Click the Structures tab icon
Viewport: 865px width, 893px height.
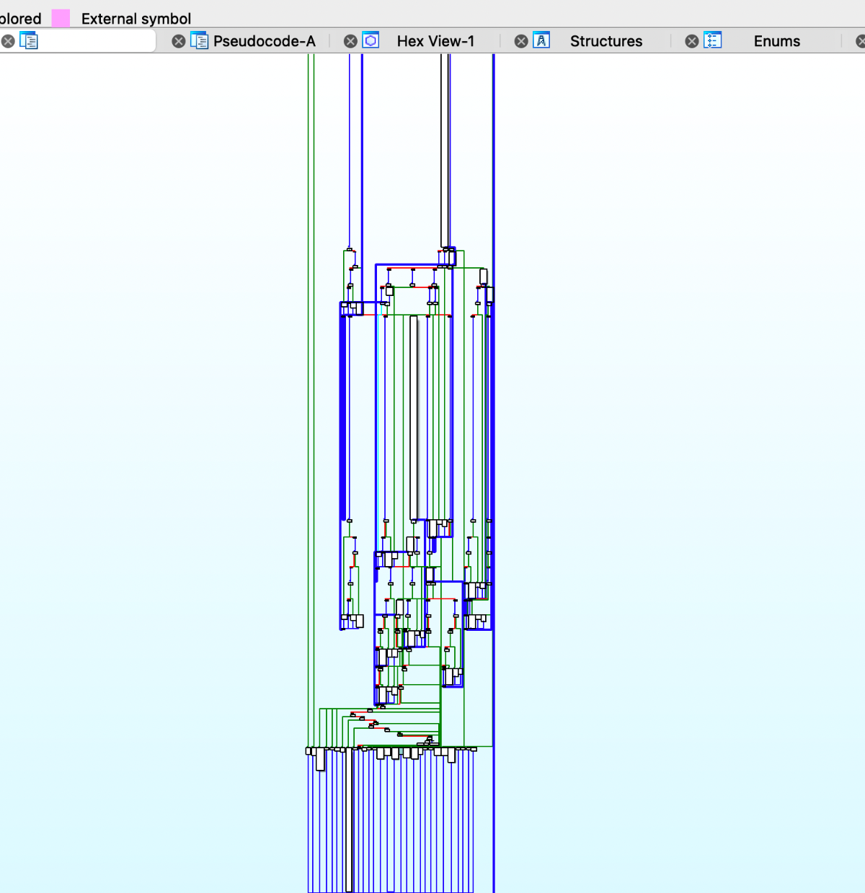[541, 41]
